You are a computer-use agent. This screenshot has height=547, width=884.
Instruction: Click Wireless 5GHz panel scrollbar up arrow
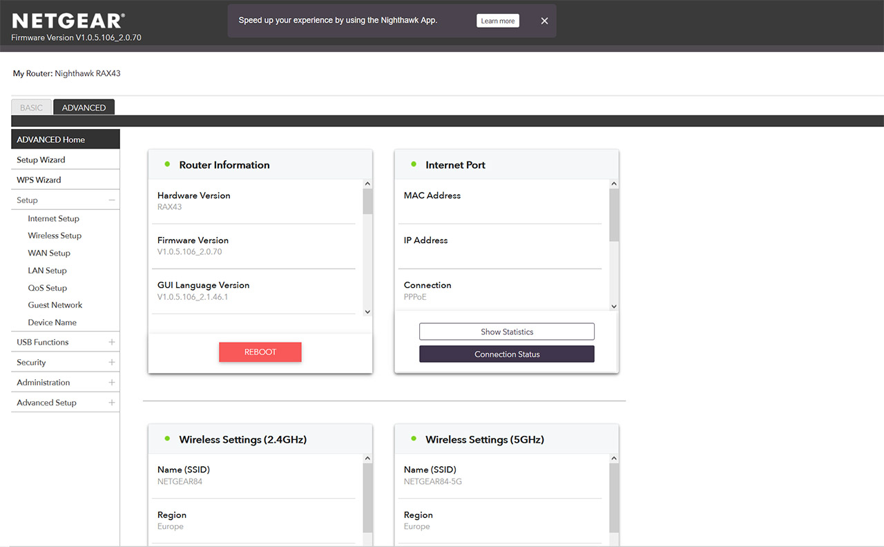614,458
